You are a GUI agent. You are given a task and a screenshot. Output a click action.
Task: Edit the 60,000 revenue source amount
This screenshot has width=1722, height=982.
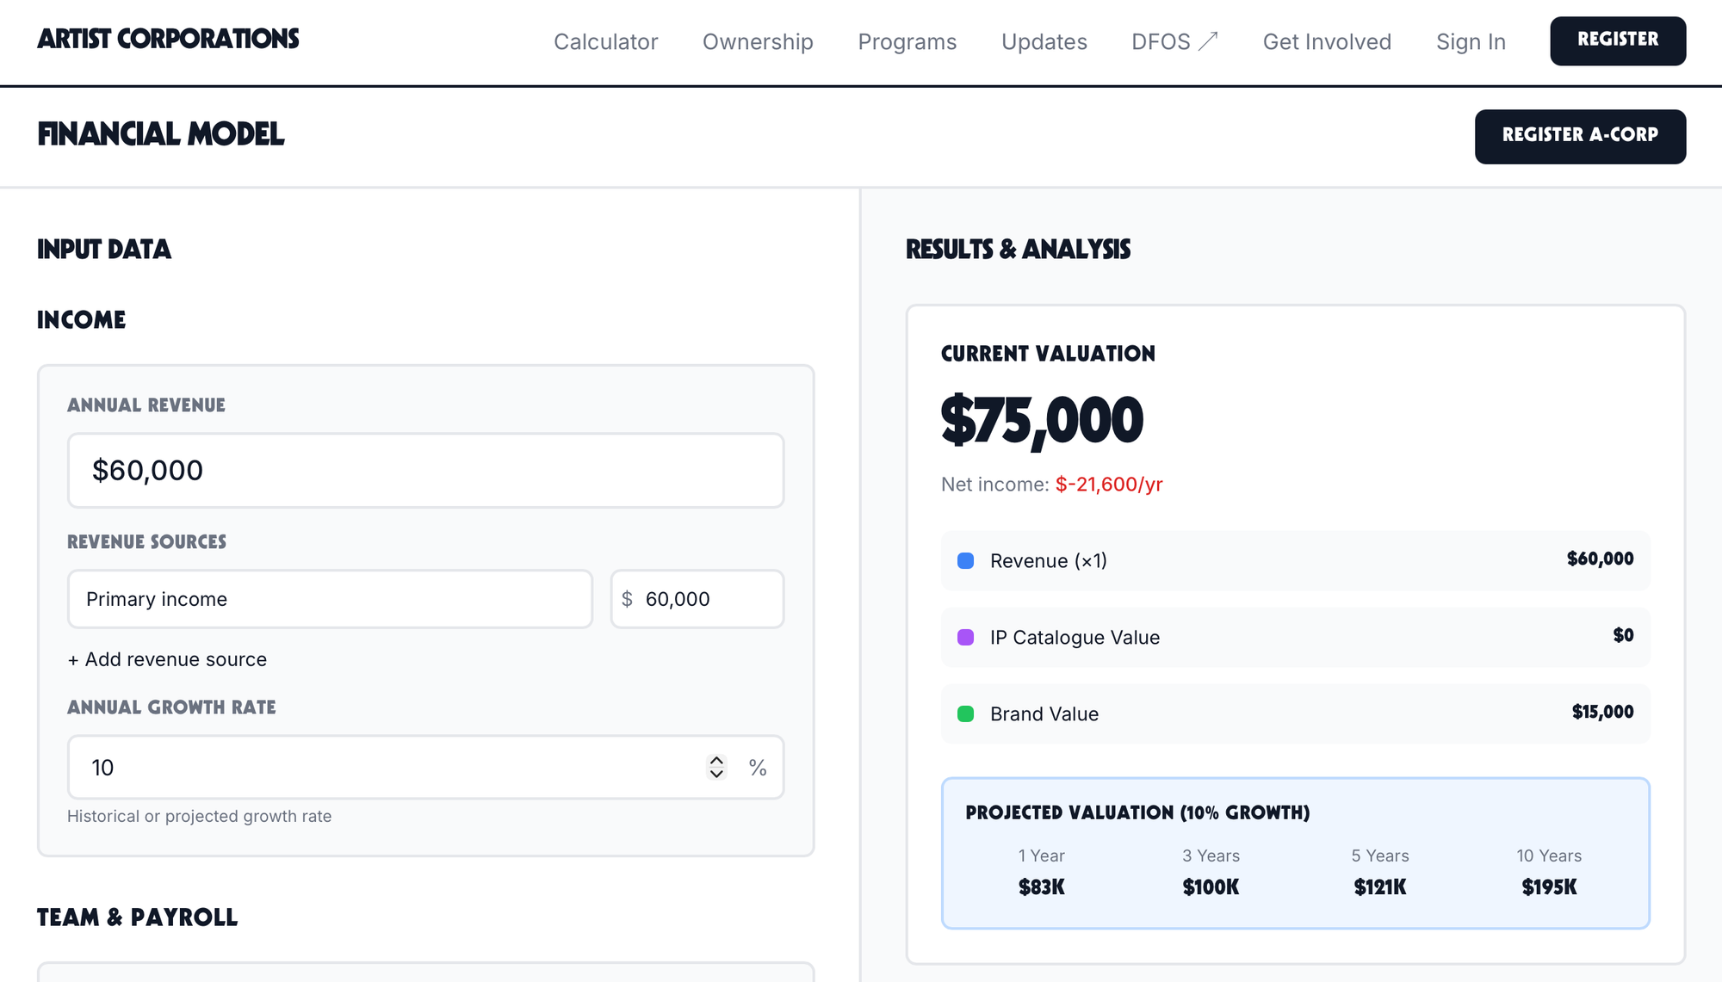(706, 599)
